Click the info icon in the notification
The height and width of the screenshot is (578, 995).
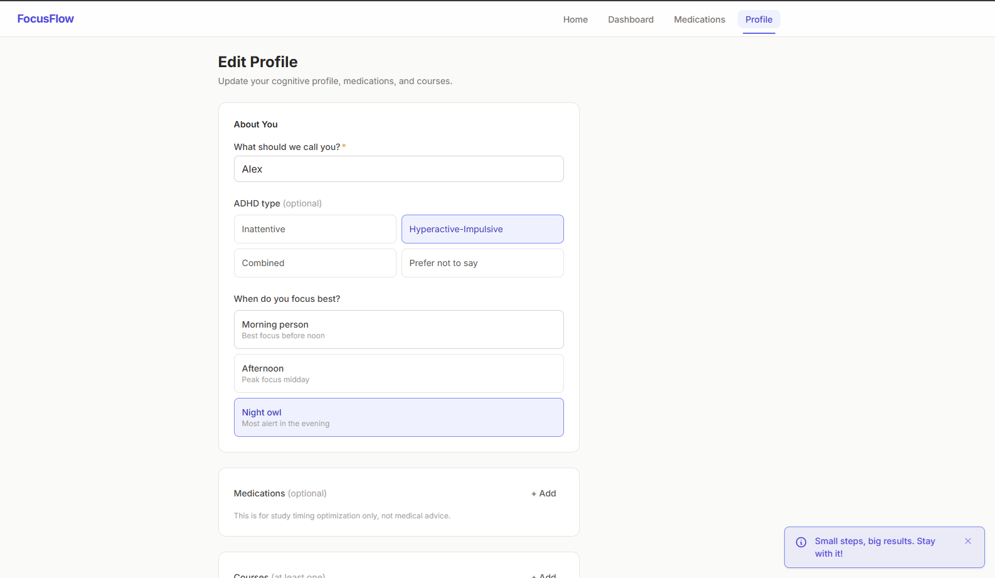pyautogui.click(x=801, y=542)
